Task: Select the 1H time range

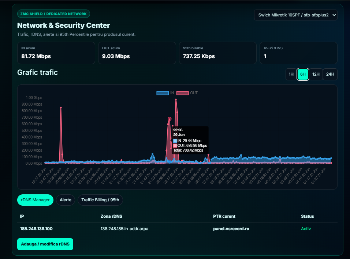Action: click(291, 74)
